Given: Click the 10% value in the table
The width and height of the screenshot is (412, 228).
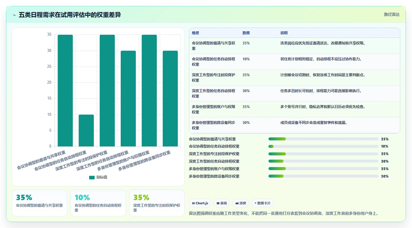Looking at the screenshot, I should (x=246, y=59).
